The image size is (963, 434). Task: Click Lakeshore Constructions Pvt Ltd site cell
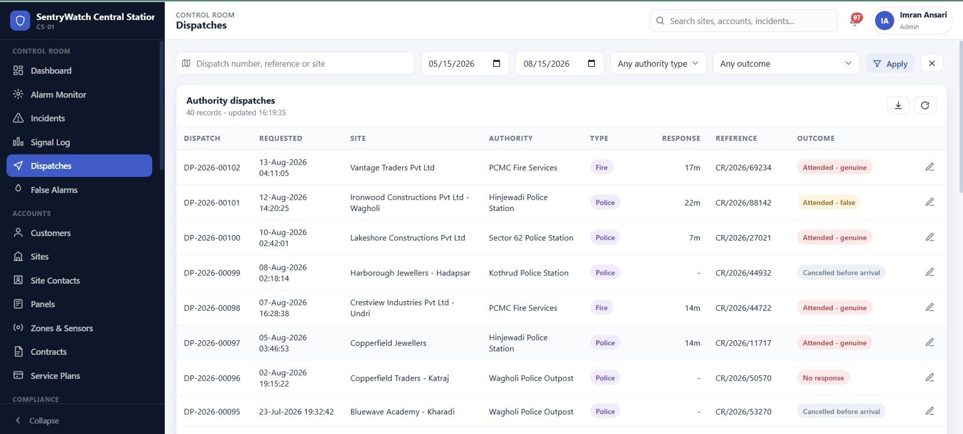[407, 237]
